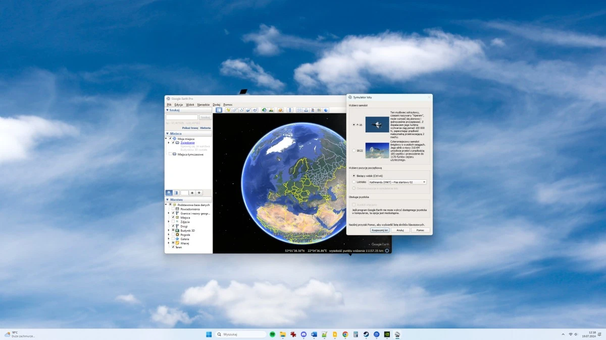Open historical imagery clock icon
The height and width of the screenshot is (340, 606).
(x=264, y=110)
